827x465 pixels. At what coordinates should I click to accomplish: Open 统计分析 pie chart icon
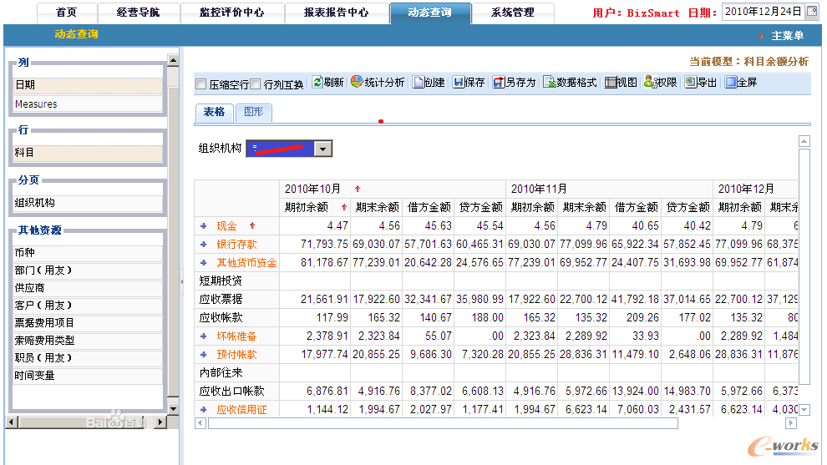click(x=357, y=83)
